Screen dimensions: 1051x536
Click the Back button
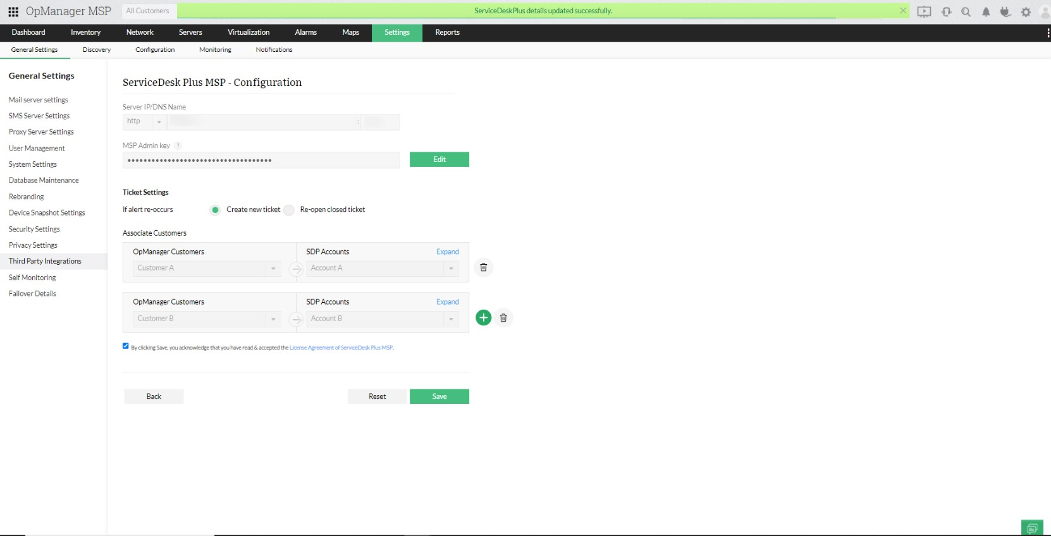[154, 396]
